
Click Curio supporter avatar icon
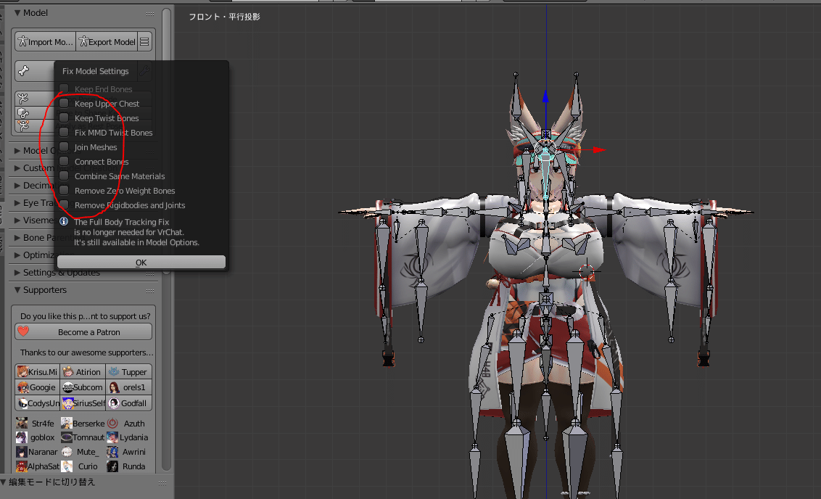[x=67, y=466]
